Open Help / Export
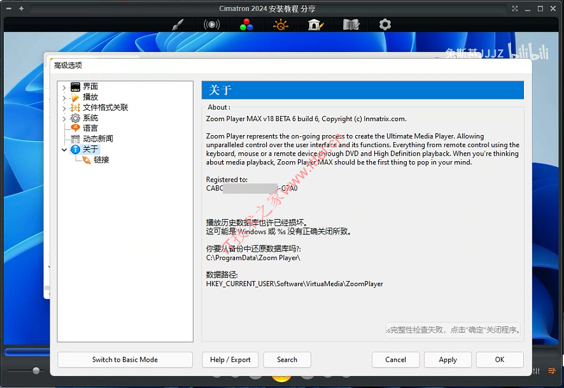The width and height of the screenshot is (564, 388). (x=230, y=359)
